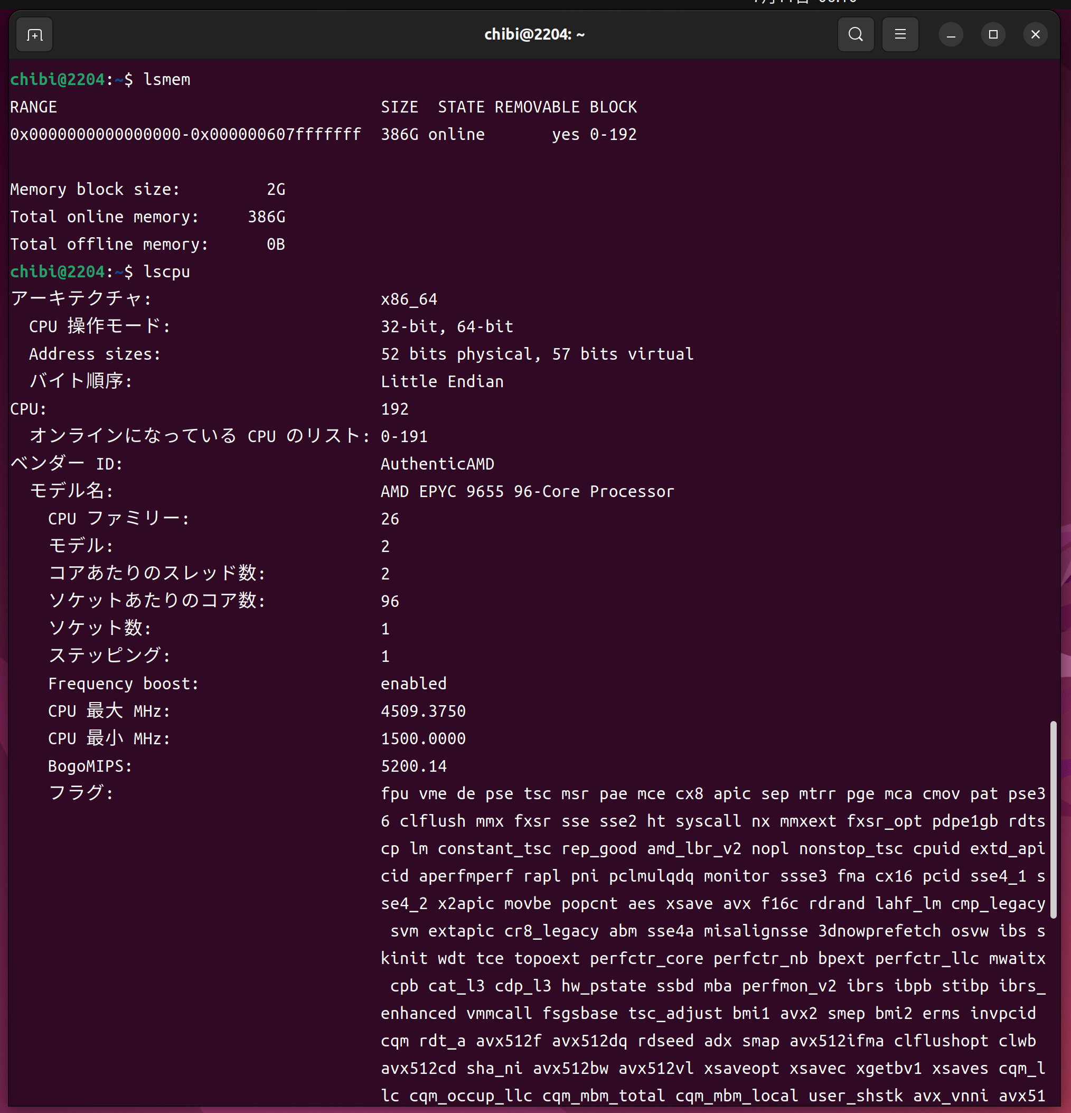Click the Little Endian byte order value
Viewport: 1071px width, 1113px height.
[441, 381]
